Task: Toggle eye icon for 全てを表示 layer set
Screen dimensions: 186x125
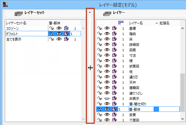Action: [59, 39]
